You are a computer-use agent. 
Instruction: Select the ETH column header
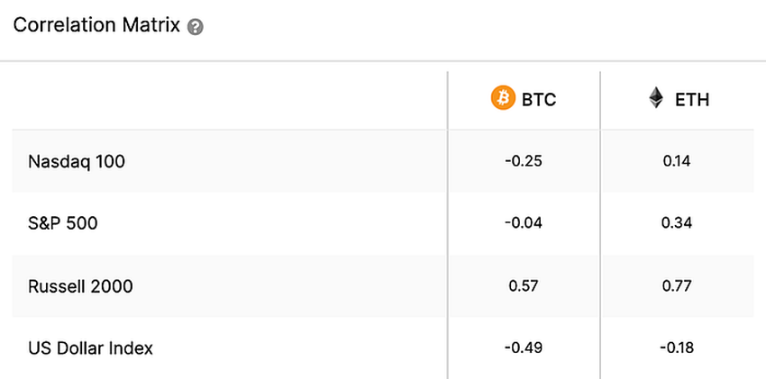coord(678,100)
